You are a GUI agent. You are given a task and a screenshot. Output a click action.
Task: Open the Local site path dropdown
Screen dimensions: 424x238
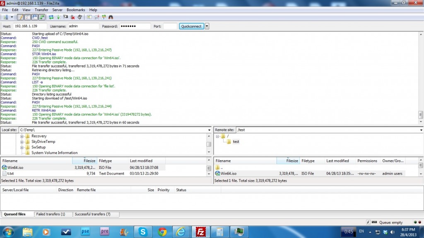[x=209, y=130]
